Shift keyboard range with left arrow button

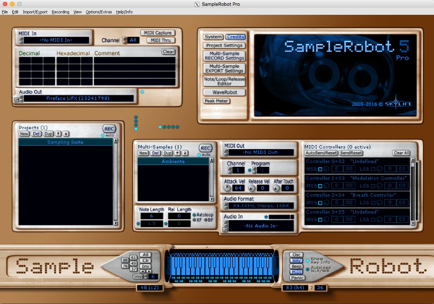click(x=142, y=271)
